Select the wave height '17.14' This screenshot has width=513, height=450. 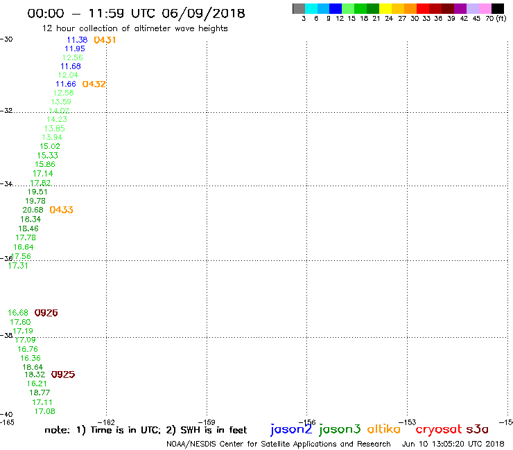point(42,174)
